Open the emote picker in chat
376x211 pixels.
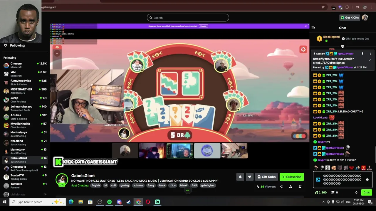coord(367,180)
